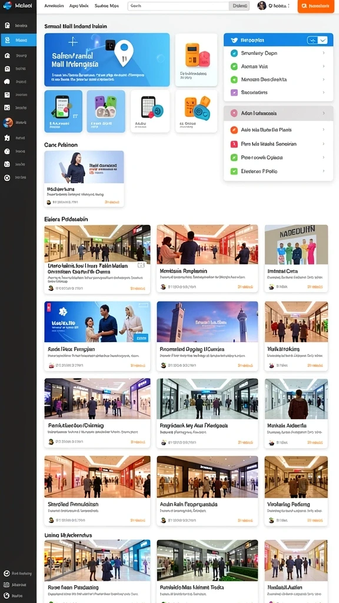339x603 pixels.
Task: Click the white map pin in banner
Action: click(x=124, y=52)
